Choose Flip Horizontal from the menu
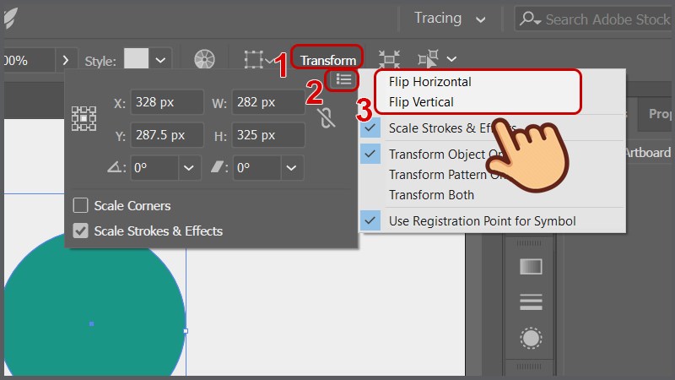The width and height of the screenshot is (675, 380). tap(429, 82)
